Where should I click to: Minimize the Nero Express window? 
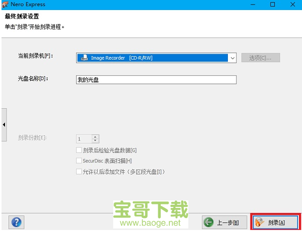pyautogui.click(x=253, y=5)
